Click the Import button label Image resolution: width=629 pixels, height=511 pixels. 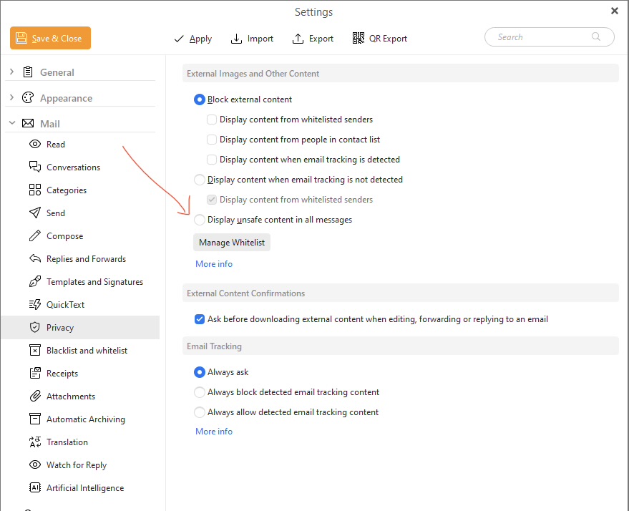point(260,39)
